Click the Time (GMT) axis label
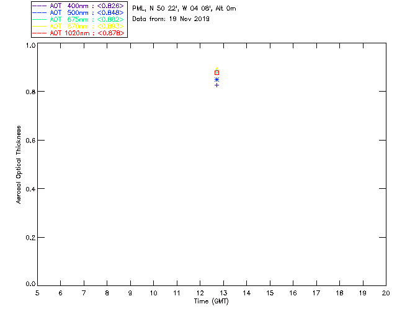The width and height of the screenshot is (397, 317). tap(211, 302)
